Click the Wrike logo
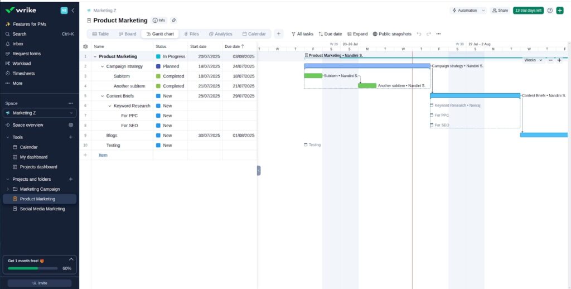The image size is (571, 289). [x=21, y=10]
